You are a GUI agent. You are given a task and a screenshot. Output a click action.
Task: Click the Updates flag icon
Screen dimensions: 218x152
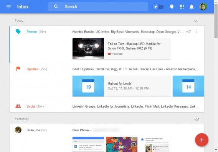click(x=18, y=69)
